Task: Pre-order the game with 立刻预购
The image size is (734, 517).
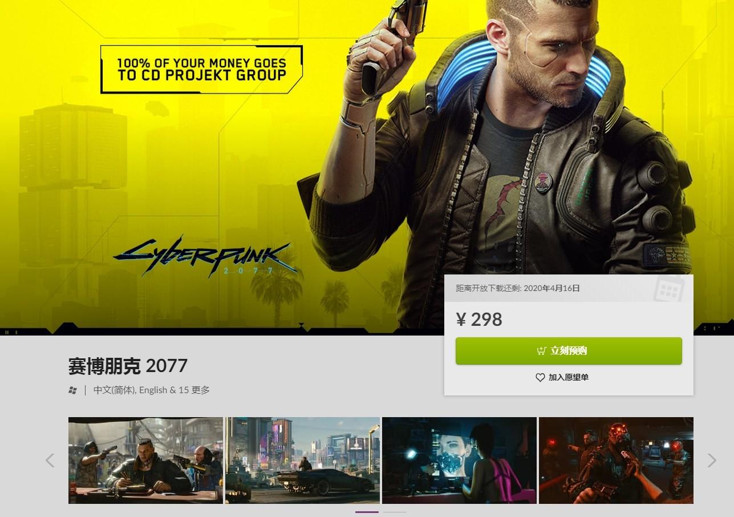Action: 569,351
